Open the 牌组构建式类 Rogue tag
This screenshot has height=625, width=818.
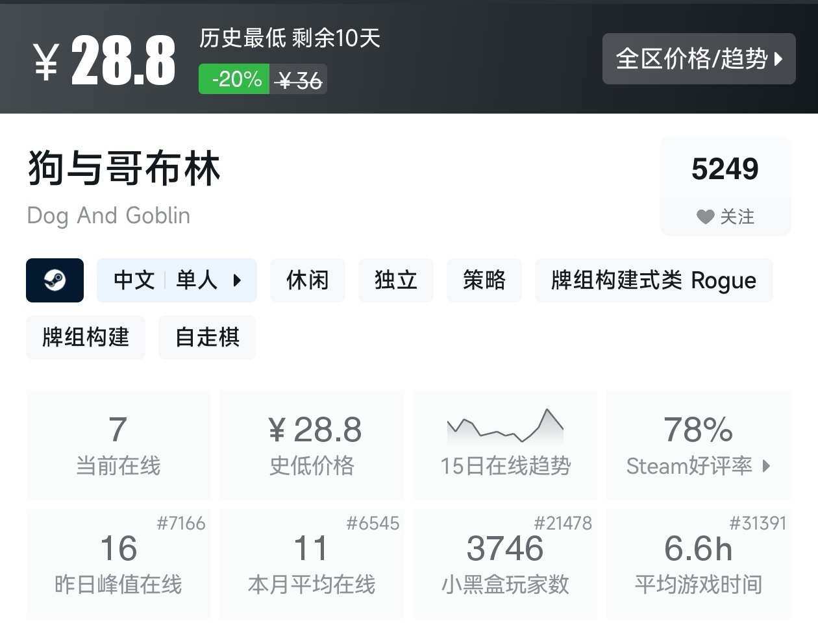(x=654, y=280)
